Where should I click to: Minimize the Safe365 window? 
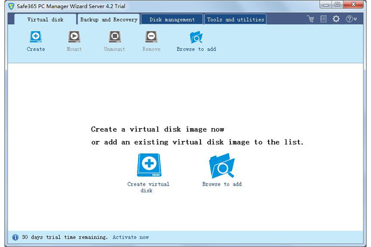(x=325, y=4)
